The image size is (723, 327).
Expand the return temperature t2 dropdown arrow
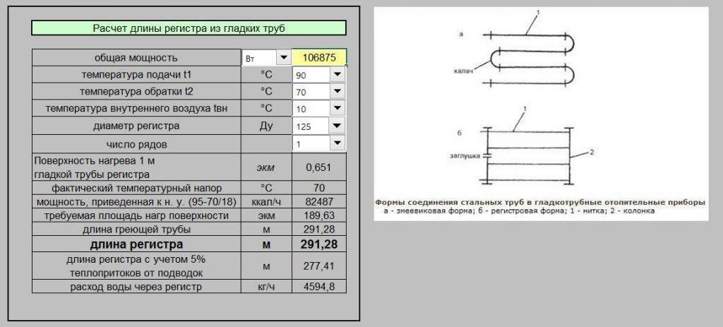[337, 92]
